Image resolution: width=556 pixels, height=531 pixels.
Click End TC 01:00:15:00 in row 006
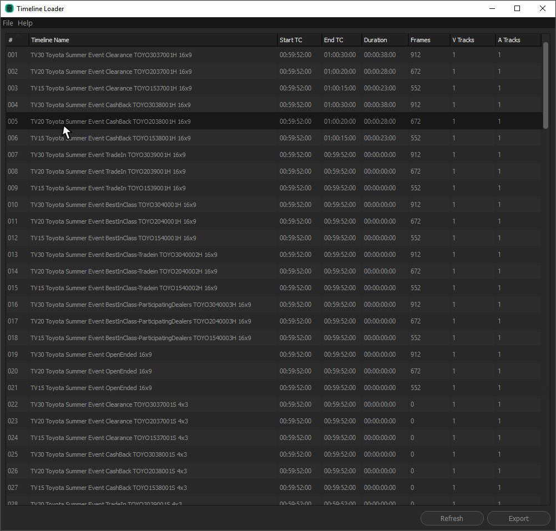[340, 138]
